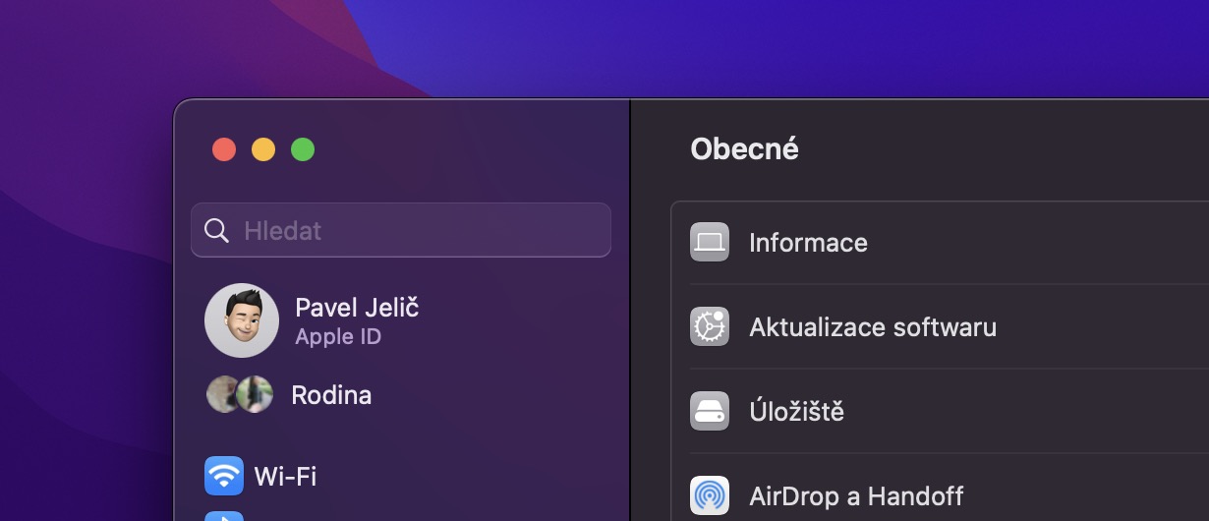
Task: Click the Úložiště drive icon
Action: 709,411
